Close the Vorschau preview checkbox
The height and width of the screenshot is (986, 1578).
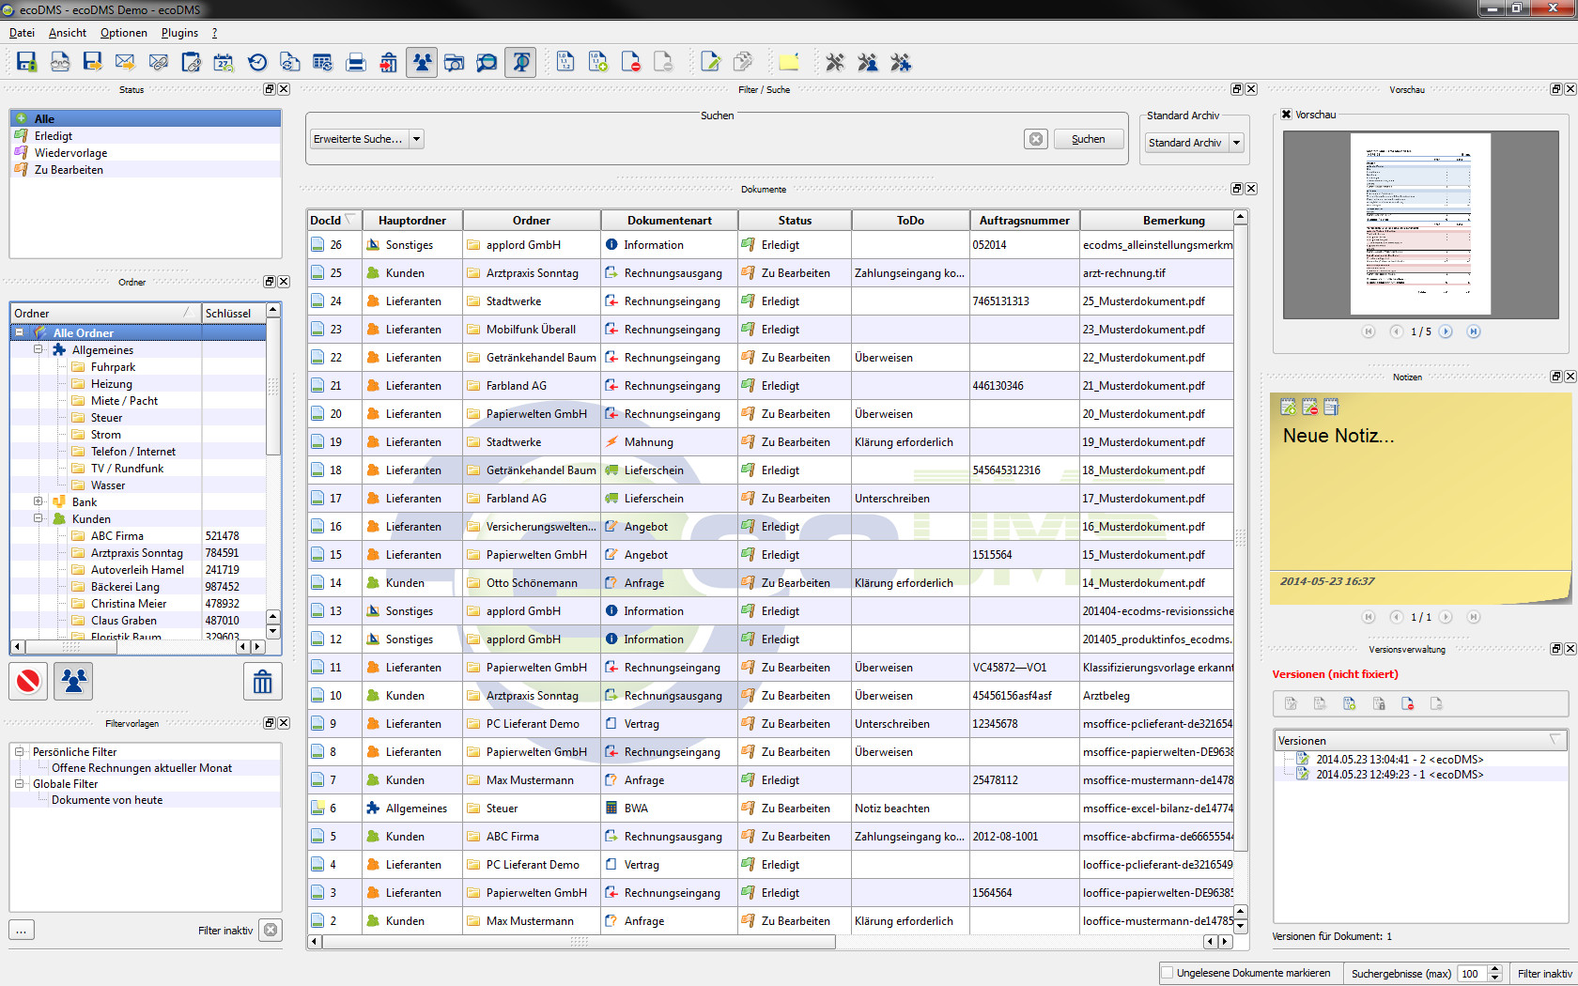(1287, 115)
